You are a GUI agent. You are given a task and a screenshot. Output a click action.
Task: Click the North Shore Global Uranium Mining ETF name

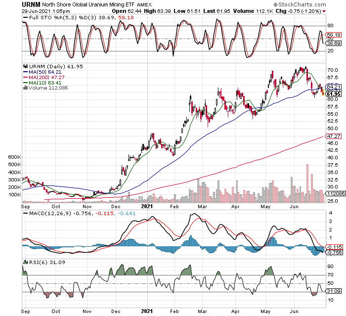tap(88, 4)
